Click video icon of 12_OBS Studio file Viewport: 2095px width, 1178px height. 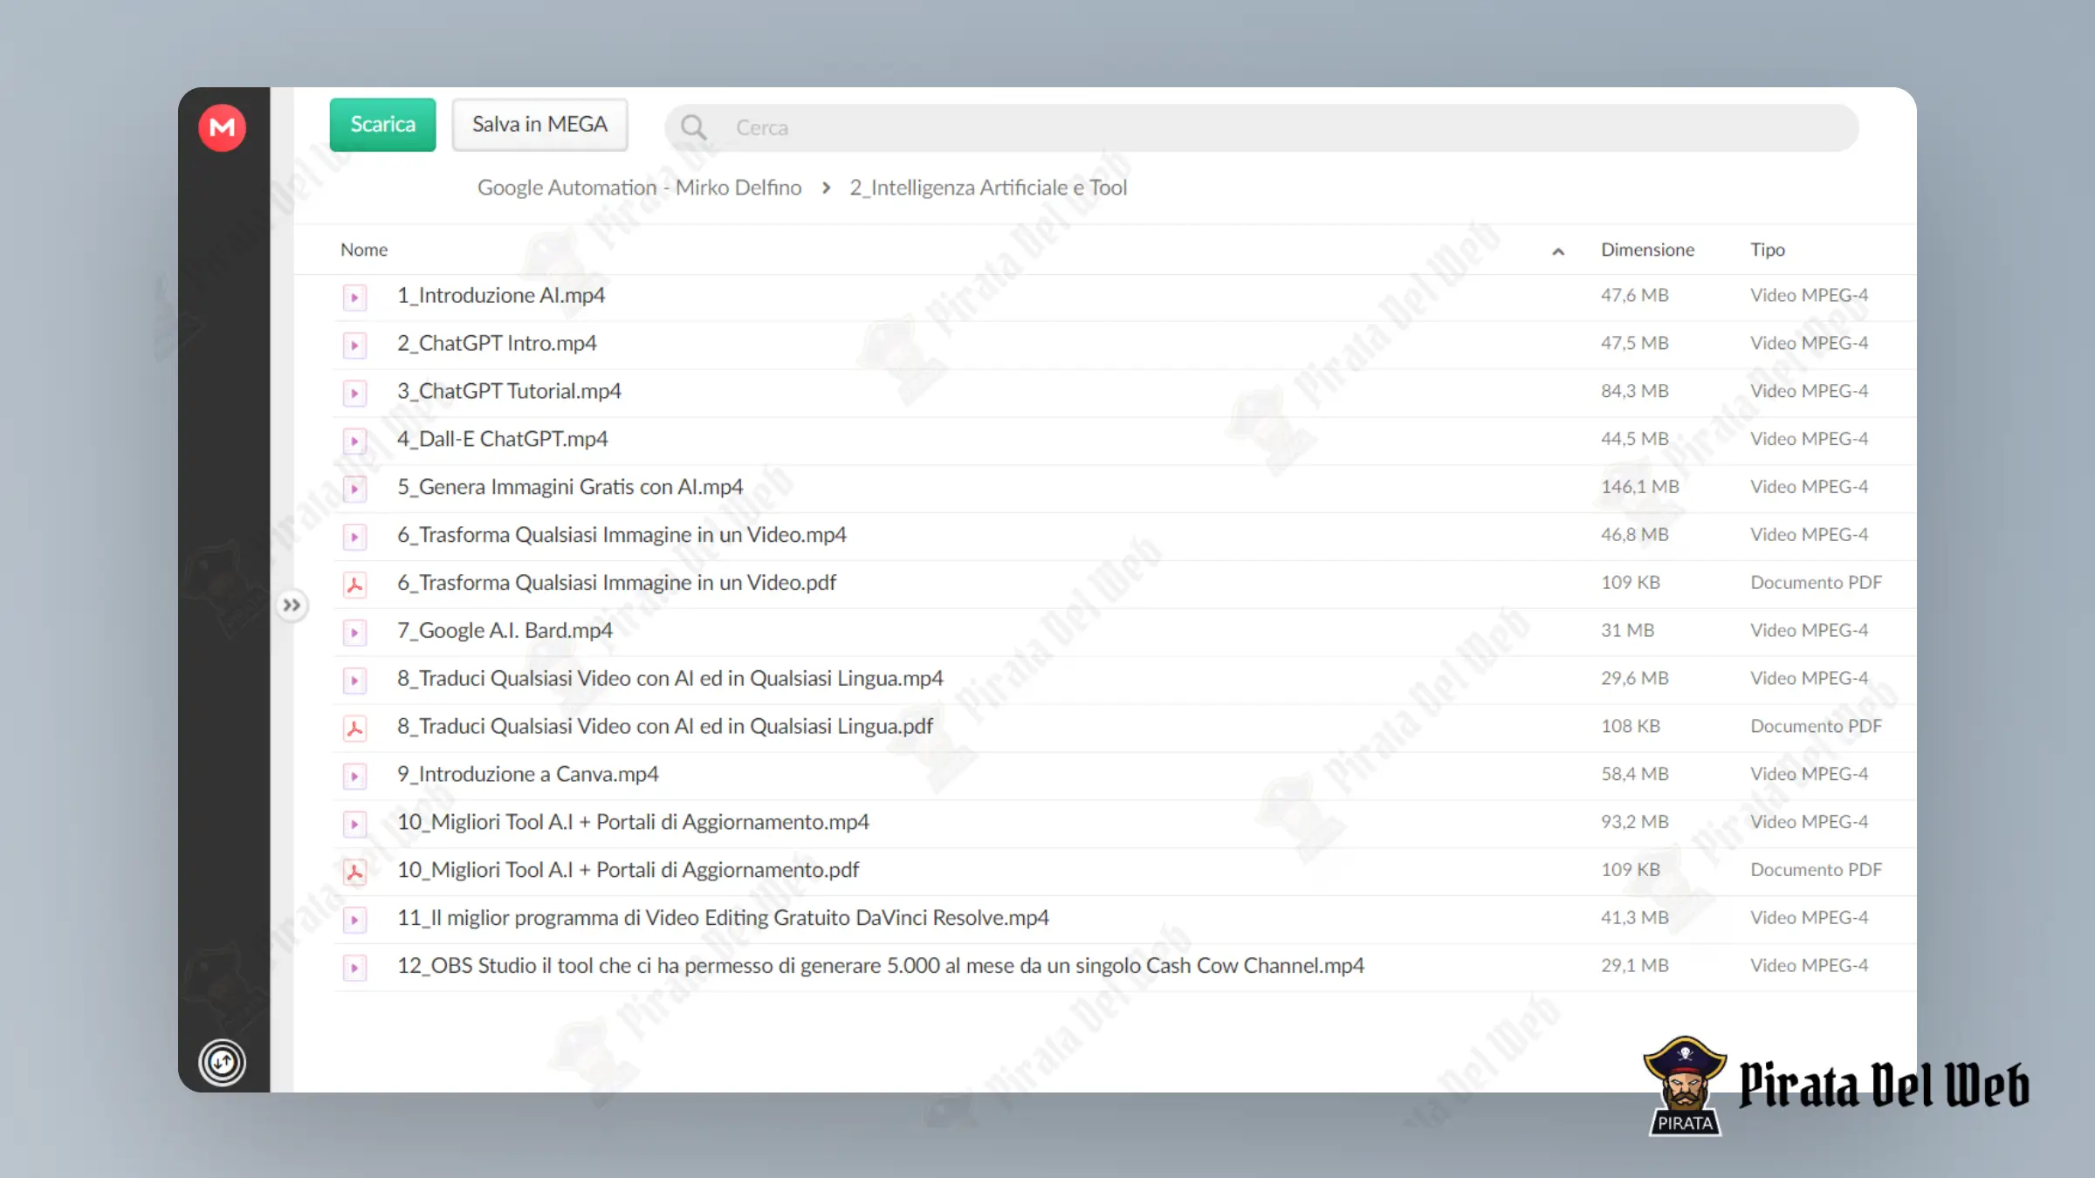tap(354, 968)
